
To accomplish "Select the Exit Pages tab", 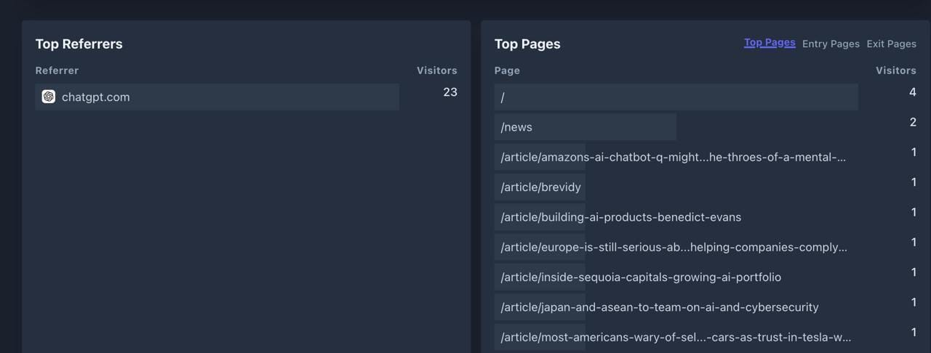I will 891,44.
